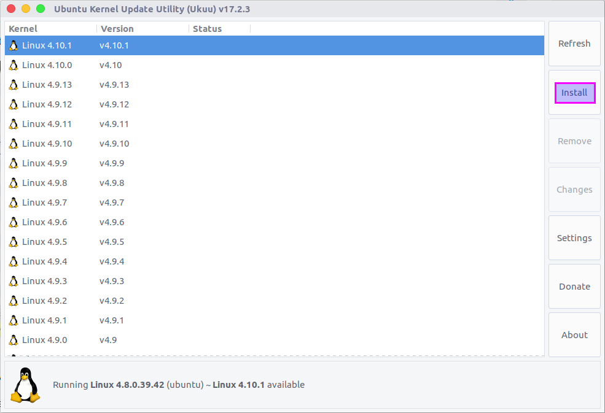Click version cell v4.9.6
The image size is (605, 413).
(x=112, y=223)
